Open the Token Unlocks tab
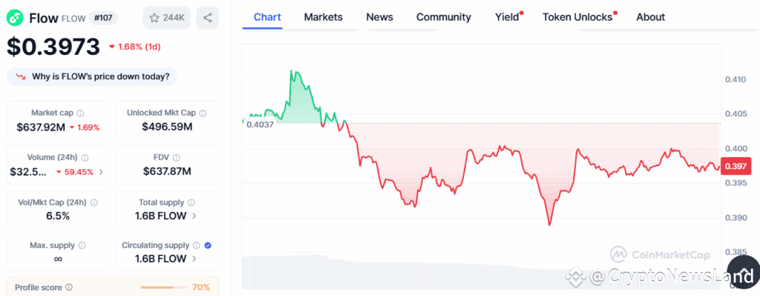760x296 pixels. pos(577,17)
